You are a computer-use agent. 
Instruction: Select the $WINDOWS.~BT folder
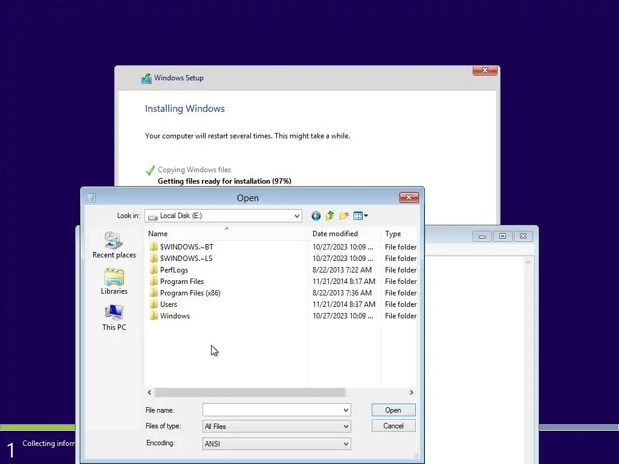tap(181, 247)
